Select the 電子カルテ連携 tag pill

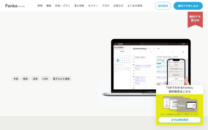tap(61, 79)
